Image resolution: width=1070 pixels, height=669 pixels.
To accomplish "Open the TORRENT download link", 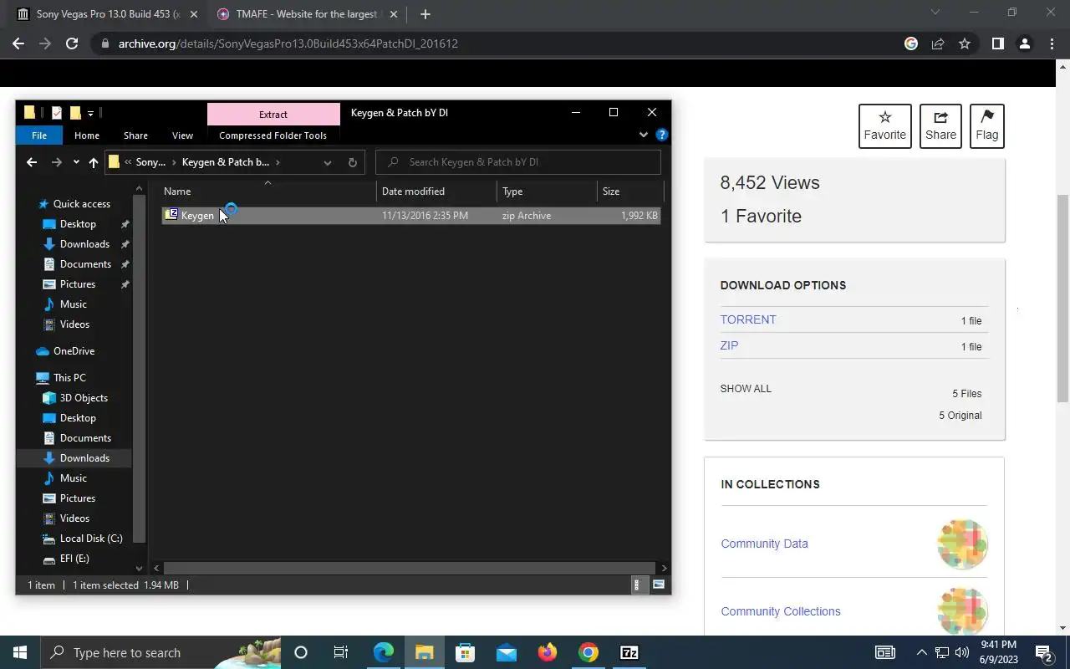I will 748,319.
